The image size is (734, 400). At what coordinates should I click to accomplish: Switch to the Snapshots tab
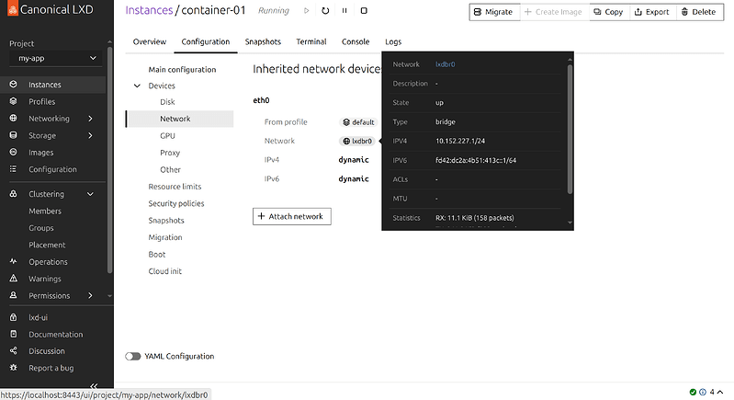pyautogui.click(x=263, y=42)
